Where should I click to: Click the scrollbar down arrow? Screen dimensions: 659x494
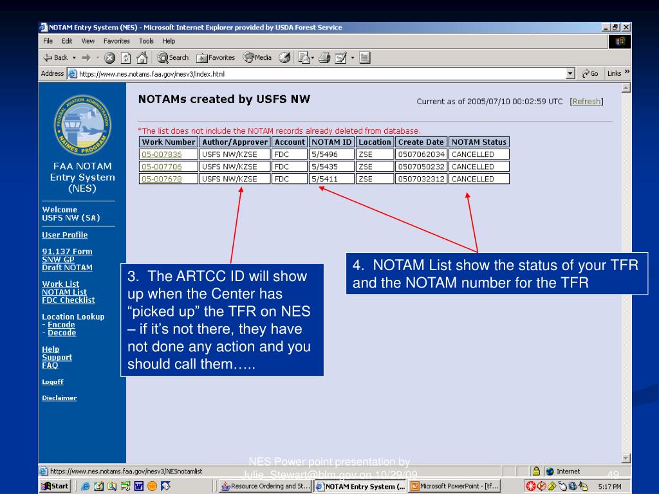tap(626, 458)
